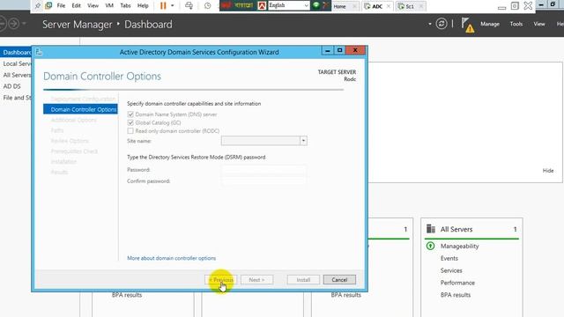Click the VMware pin icon
The image size is (564, 317).
click(x=38, y=5)
